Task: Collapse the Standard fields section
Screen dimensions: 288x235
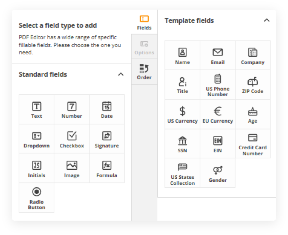Action: click(x=121, y=74)
